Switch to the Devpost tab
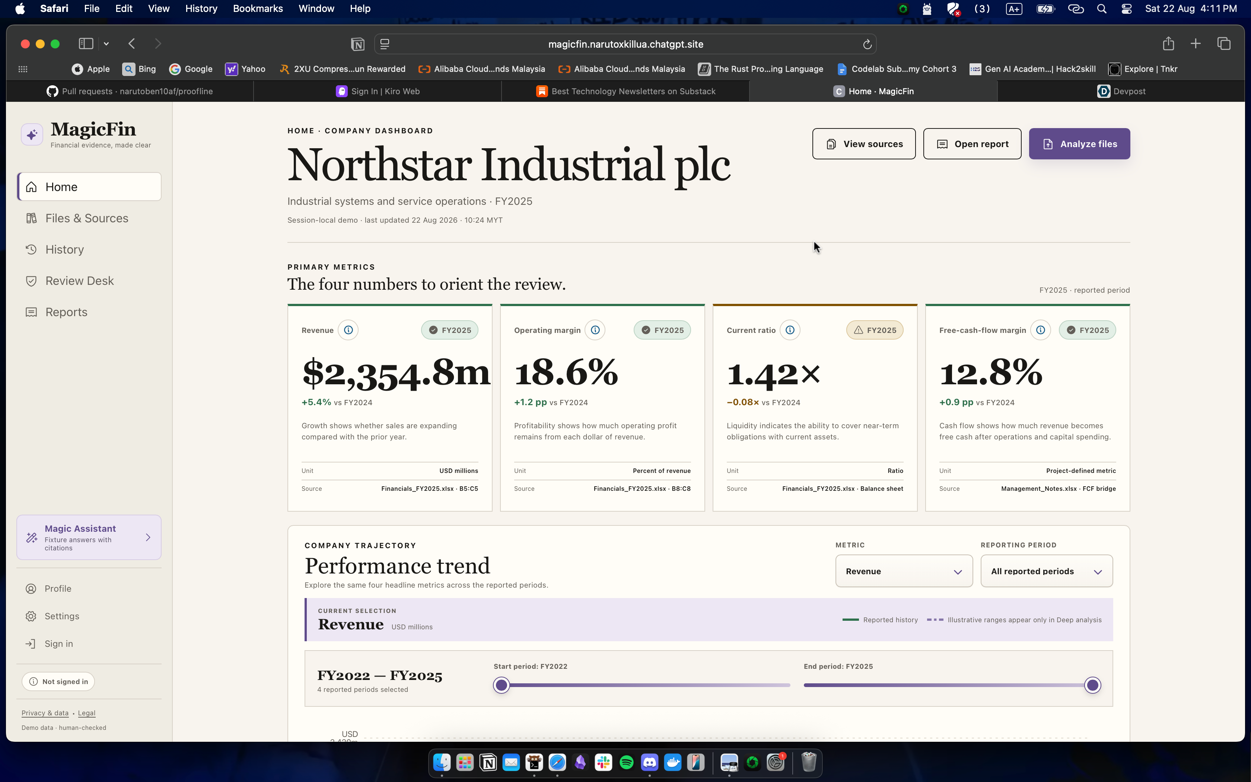The width and height of the screenshot is (1251, 782). [x=1121, y=92]
